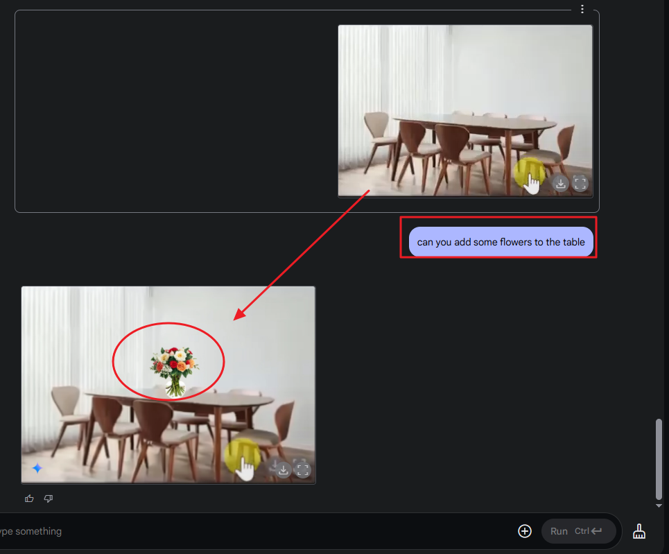669x554 pixels.
Task: Click the scrollbar down arrow
Action: coord(659,505)
